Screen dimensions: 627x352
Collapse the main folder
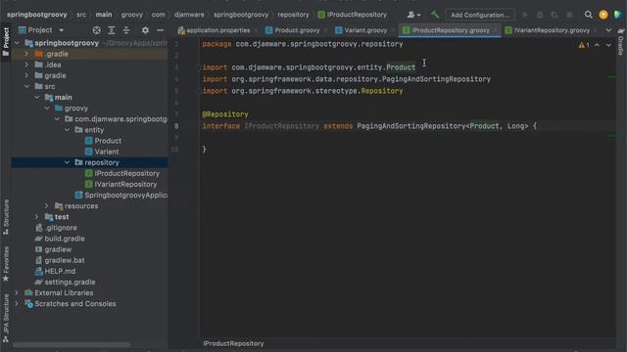pos(37,97)
